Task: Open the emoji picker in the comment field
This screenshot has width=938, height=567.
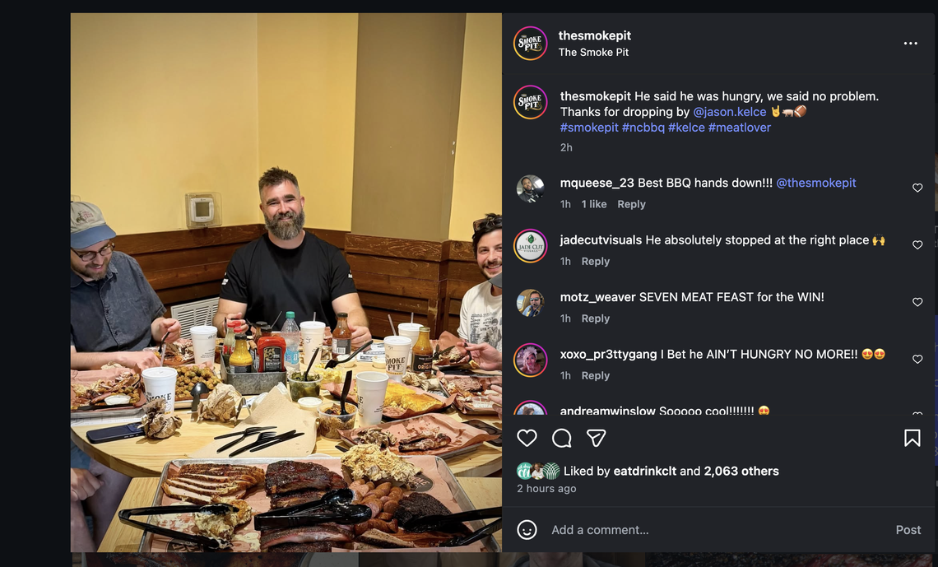Action: tap(527, 530)
